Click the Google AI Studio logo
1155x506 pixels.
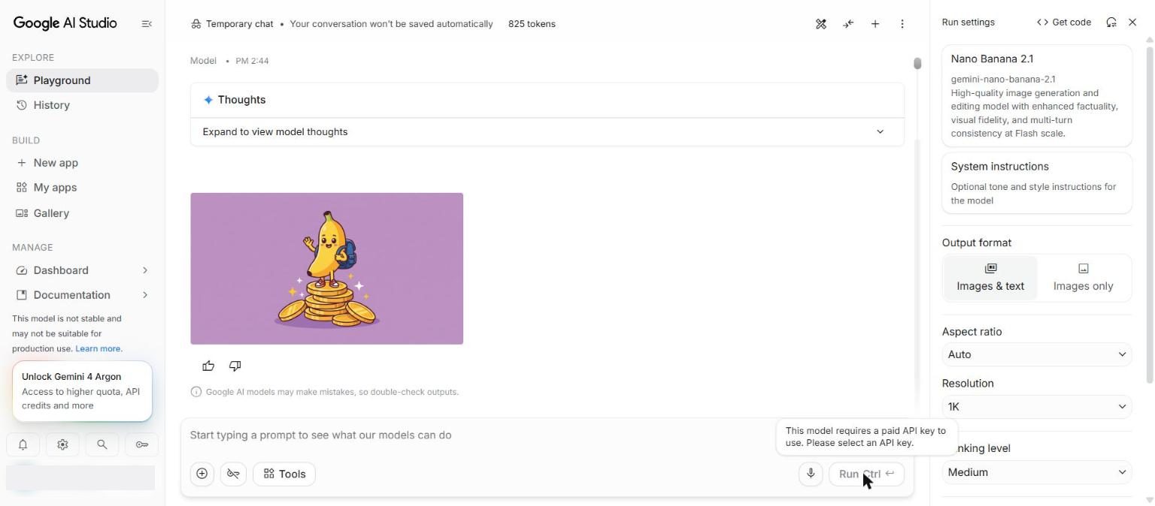click(65, 23)
